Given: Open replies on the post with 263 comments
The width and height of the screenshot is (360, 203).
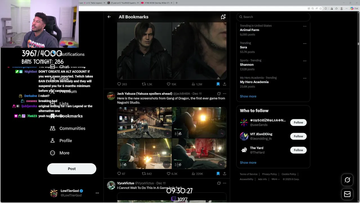Looking at the screenshot, I should pos(122,84).
